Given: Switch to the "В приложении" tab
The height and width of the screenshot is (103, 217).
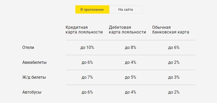Looking at the screenshot, I should click(x=92, y=9).
